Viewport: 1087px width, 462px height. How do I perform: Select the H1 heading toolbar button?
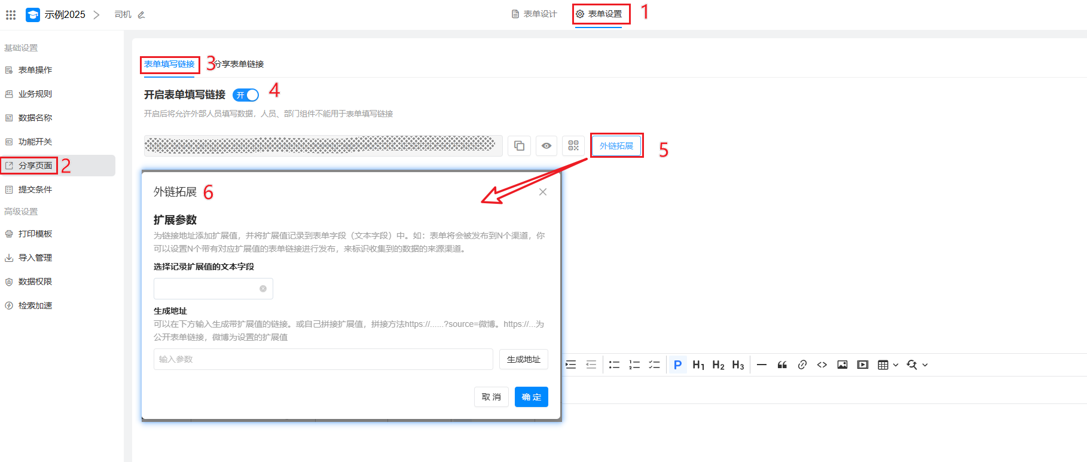698,365
